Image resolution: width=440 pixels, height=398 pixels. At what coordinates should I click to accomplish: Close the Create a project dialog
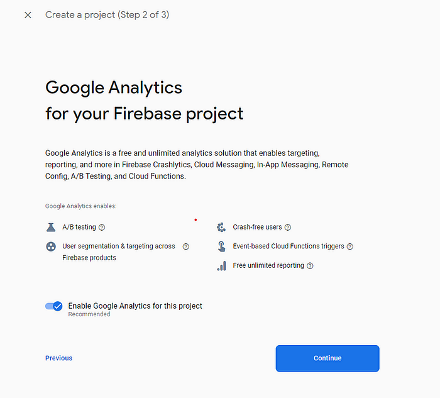pyautogui.click(x=28, y=15)
